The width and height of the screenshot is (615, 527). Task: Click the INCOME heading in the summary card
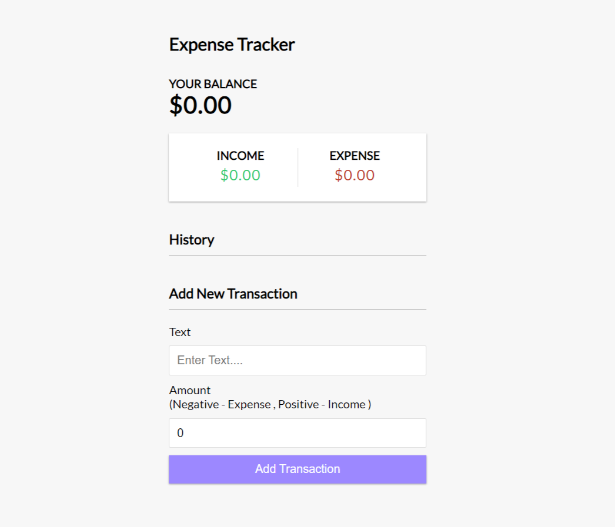tap(240, 156)
